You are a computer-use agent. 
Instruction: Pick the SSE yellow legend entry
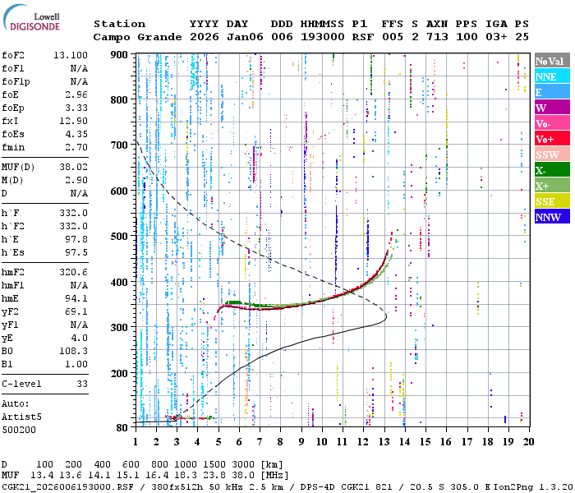pos(550,201)
